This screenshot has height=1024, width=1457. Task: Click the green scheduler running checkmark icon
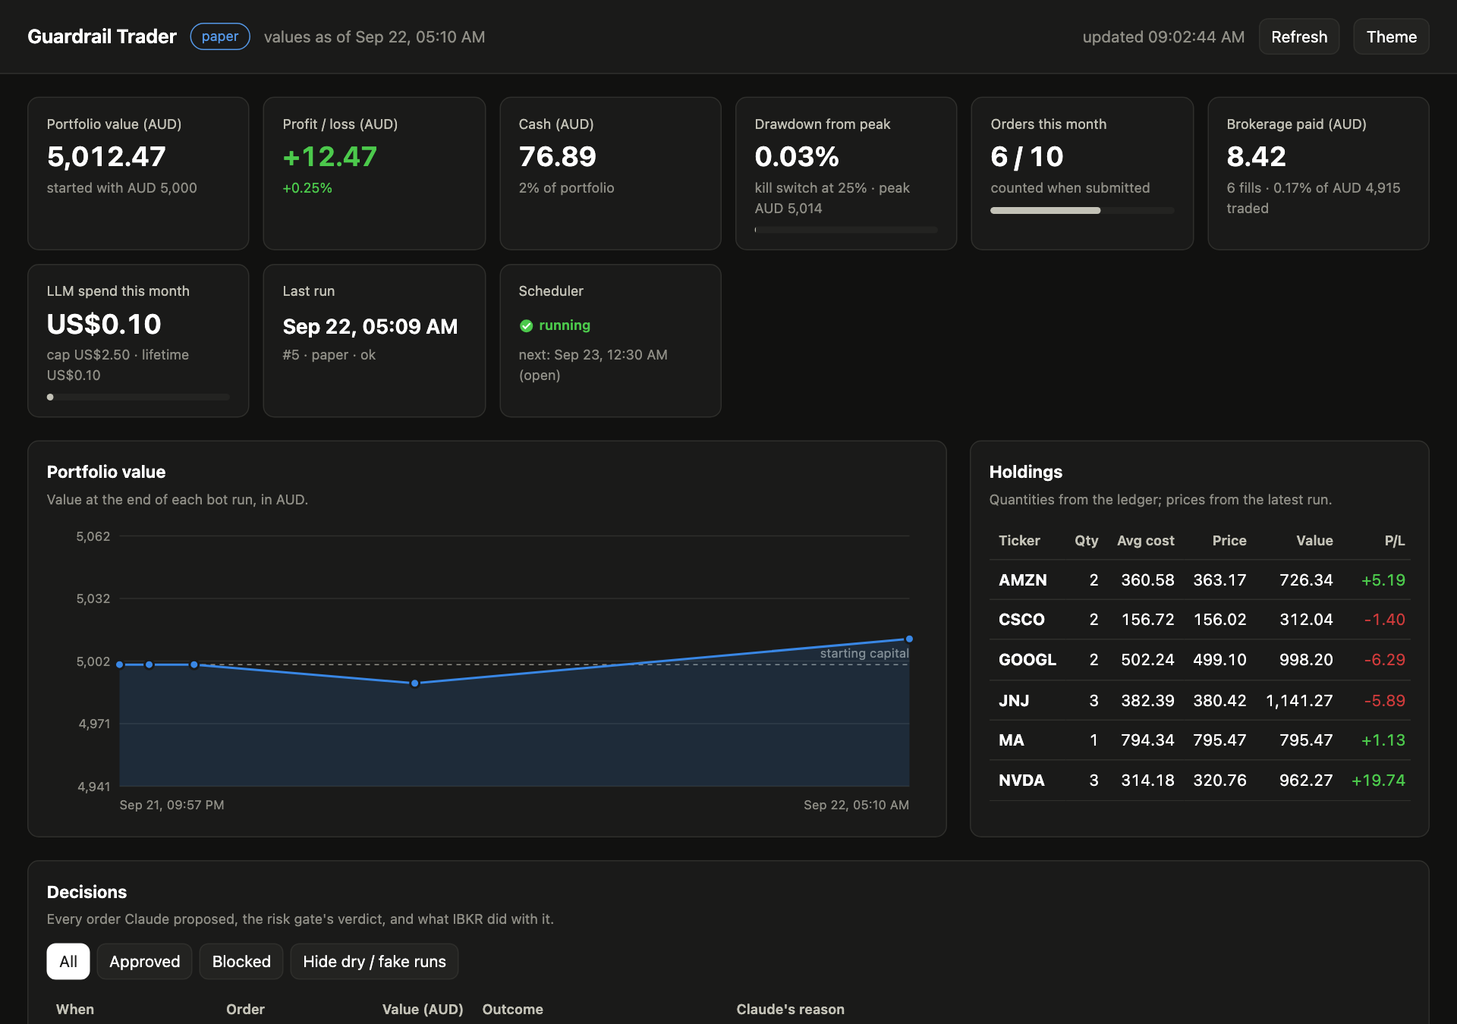click(x=526, y=325)
